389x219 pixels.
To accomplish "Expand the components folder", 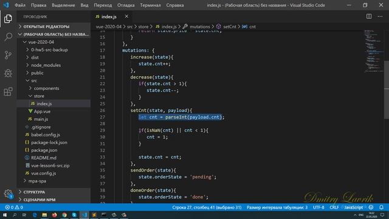I will click(53, 88).
